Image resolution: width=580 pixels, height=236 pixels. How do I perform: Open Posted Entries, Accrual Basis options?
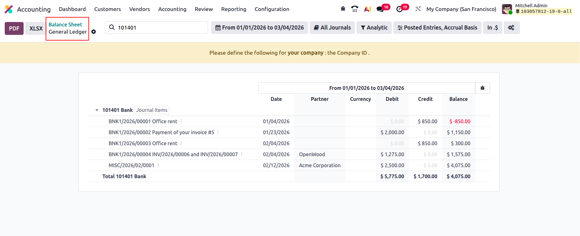click(x=437, y=28)
